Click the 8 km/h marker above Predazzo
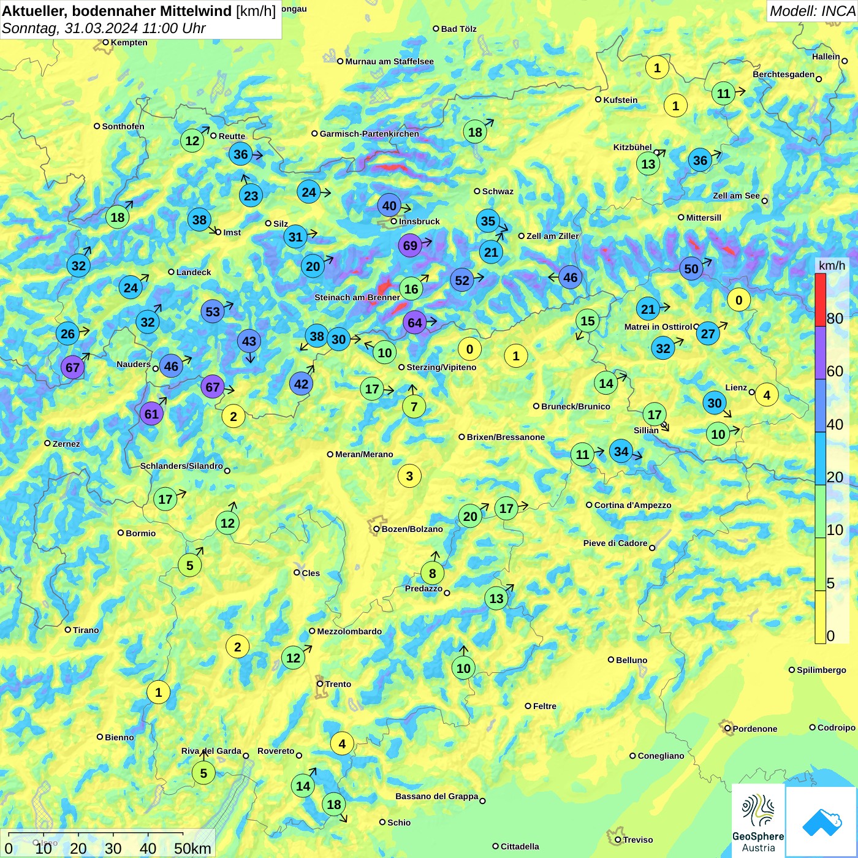 (x=432, y=573)
